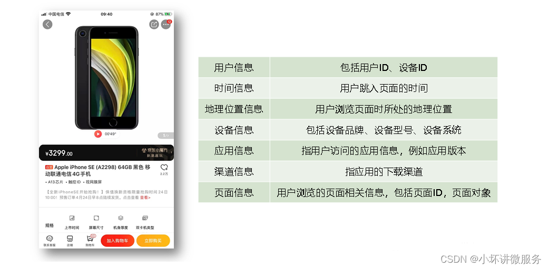Select the cell 用户浏览页面时所处的地理位置
Screen dimensions: 549x269
click(384, 109)
